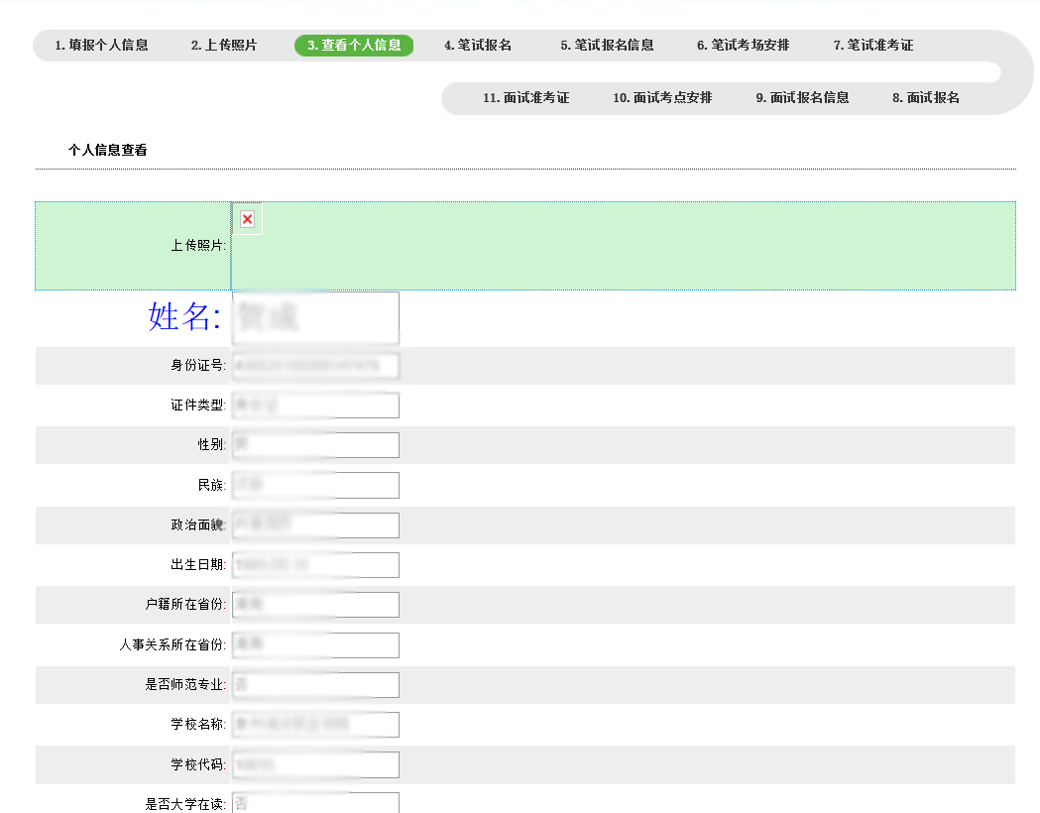Go to step 8 面试报名
Screen dimensions: 1040x813
pos(926,98)
